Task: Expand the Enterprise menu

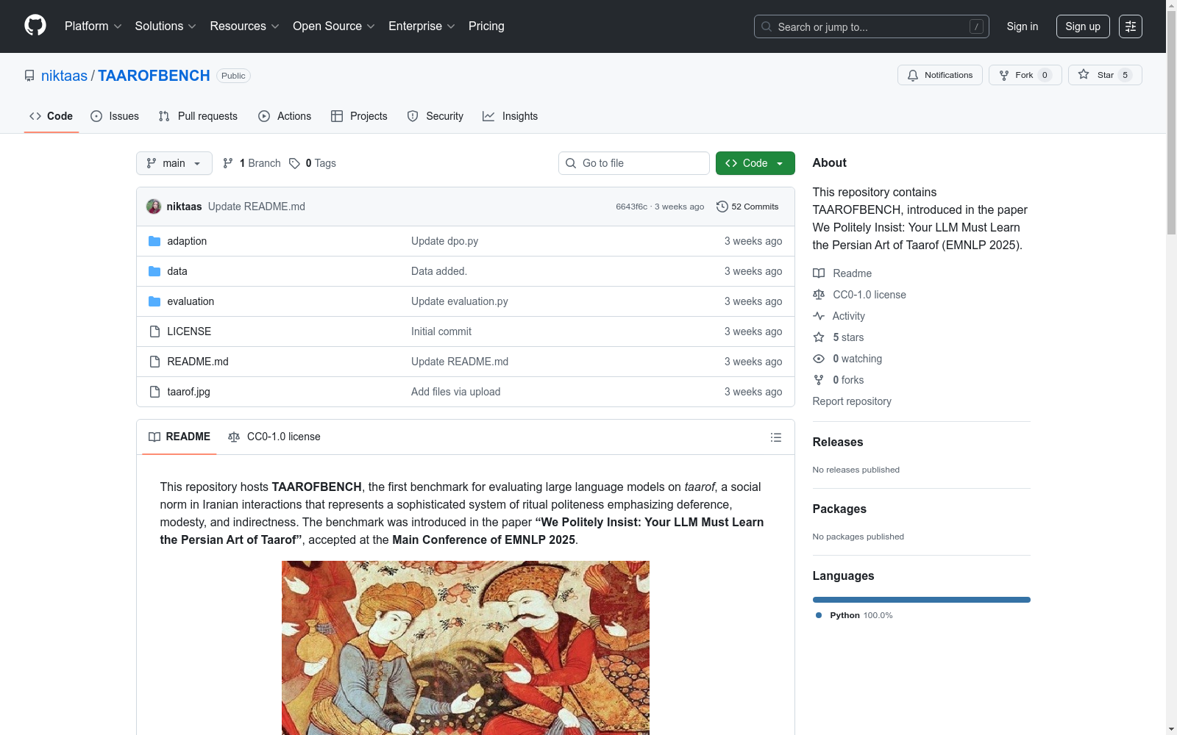Action: tap(422, 26)
